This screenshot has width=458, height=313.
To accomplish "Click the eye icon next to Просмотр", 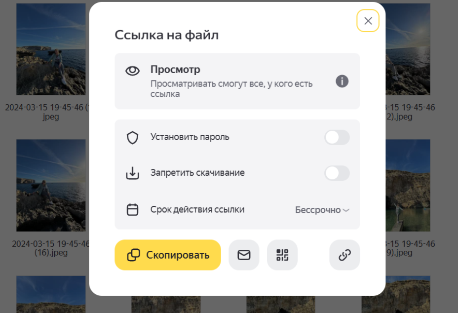I will tap(132, 71).
